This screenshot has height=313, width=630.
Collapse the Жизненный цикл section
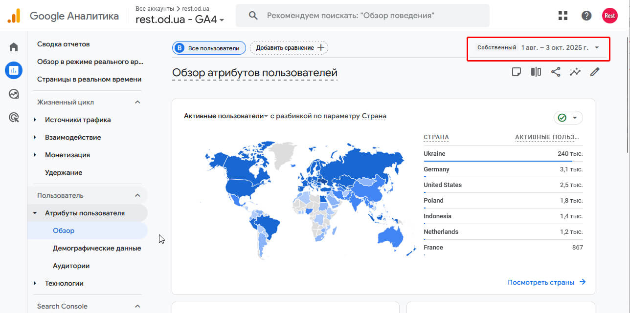coord(137,102)
